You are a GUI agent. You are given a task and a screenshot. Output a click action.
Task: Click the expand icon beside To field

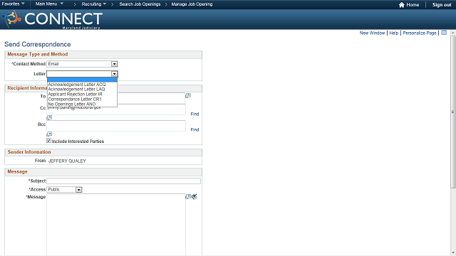click(x=188, y=95)
